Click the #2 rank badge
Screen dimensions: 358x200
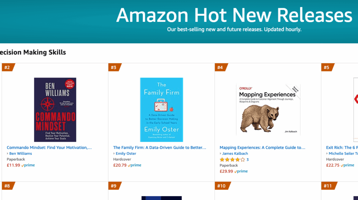point(7,67)
